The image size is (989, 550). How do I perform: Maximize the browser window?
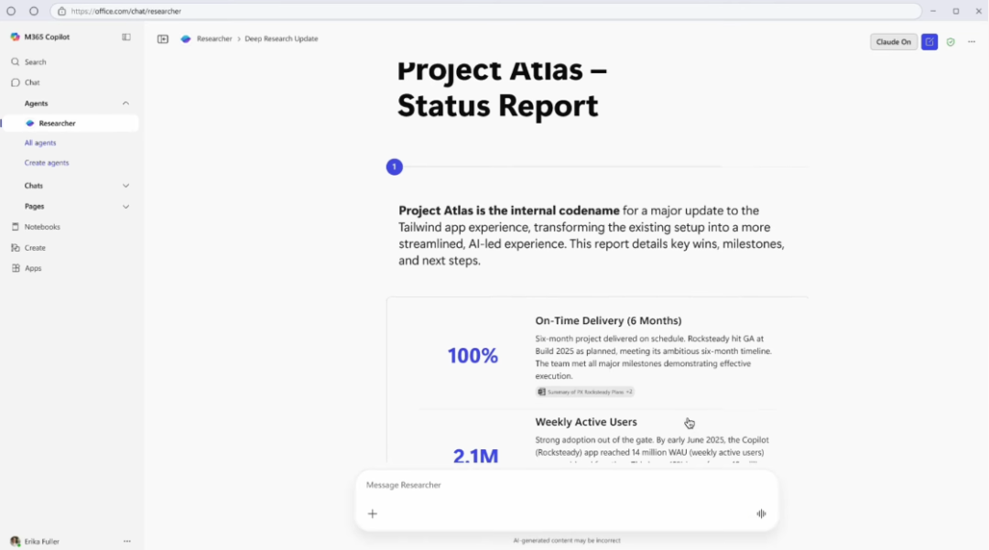tap(955, 11)
